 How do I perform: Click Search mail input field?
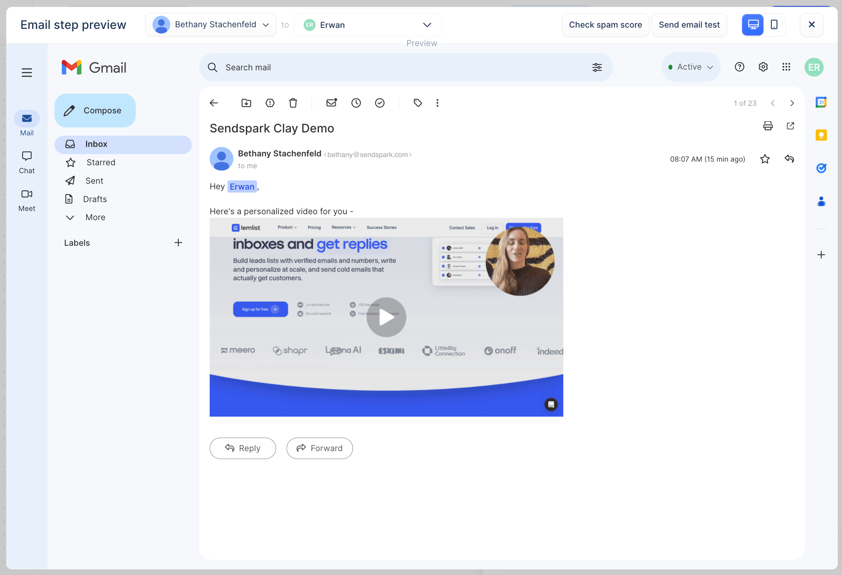[406, 67]
